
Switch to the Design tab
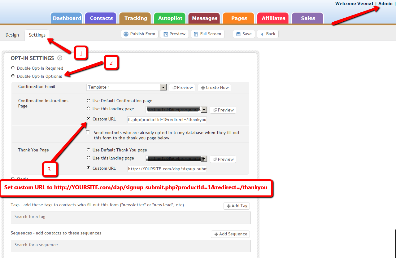[x=12, y=35]
